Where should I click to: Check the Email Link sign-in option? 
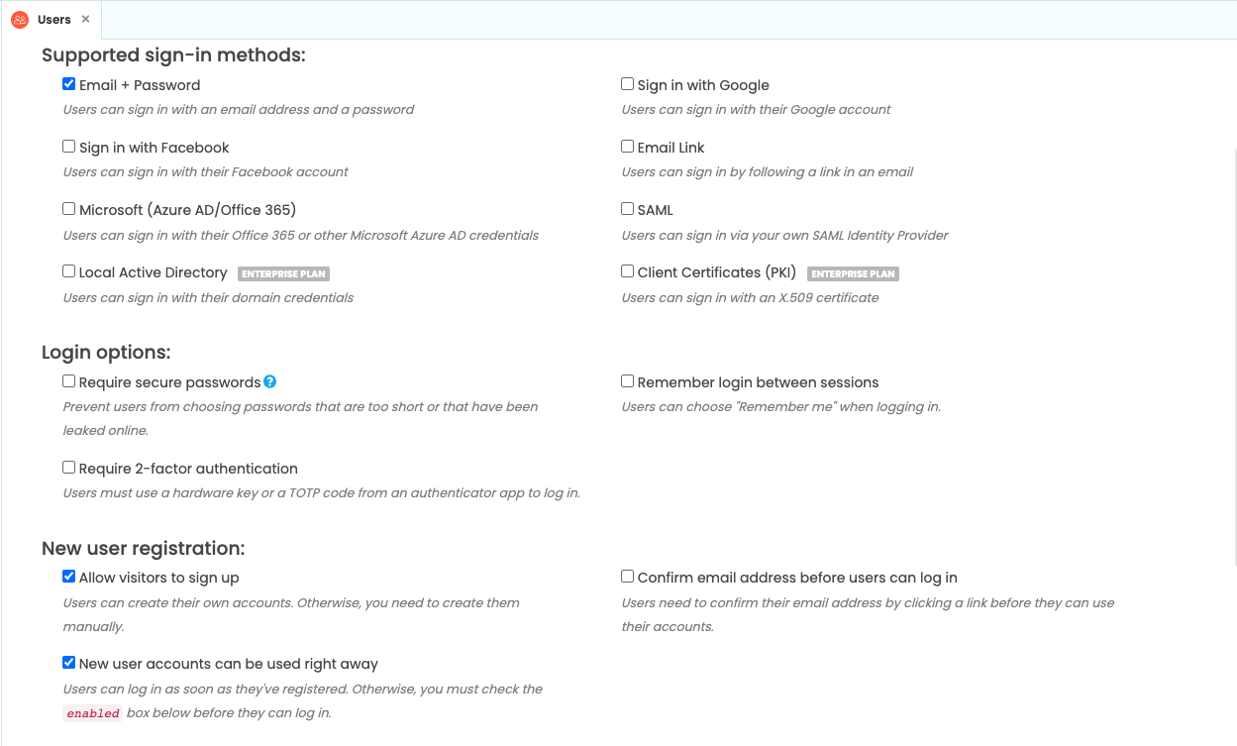coord(628,147)
